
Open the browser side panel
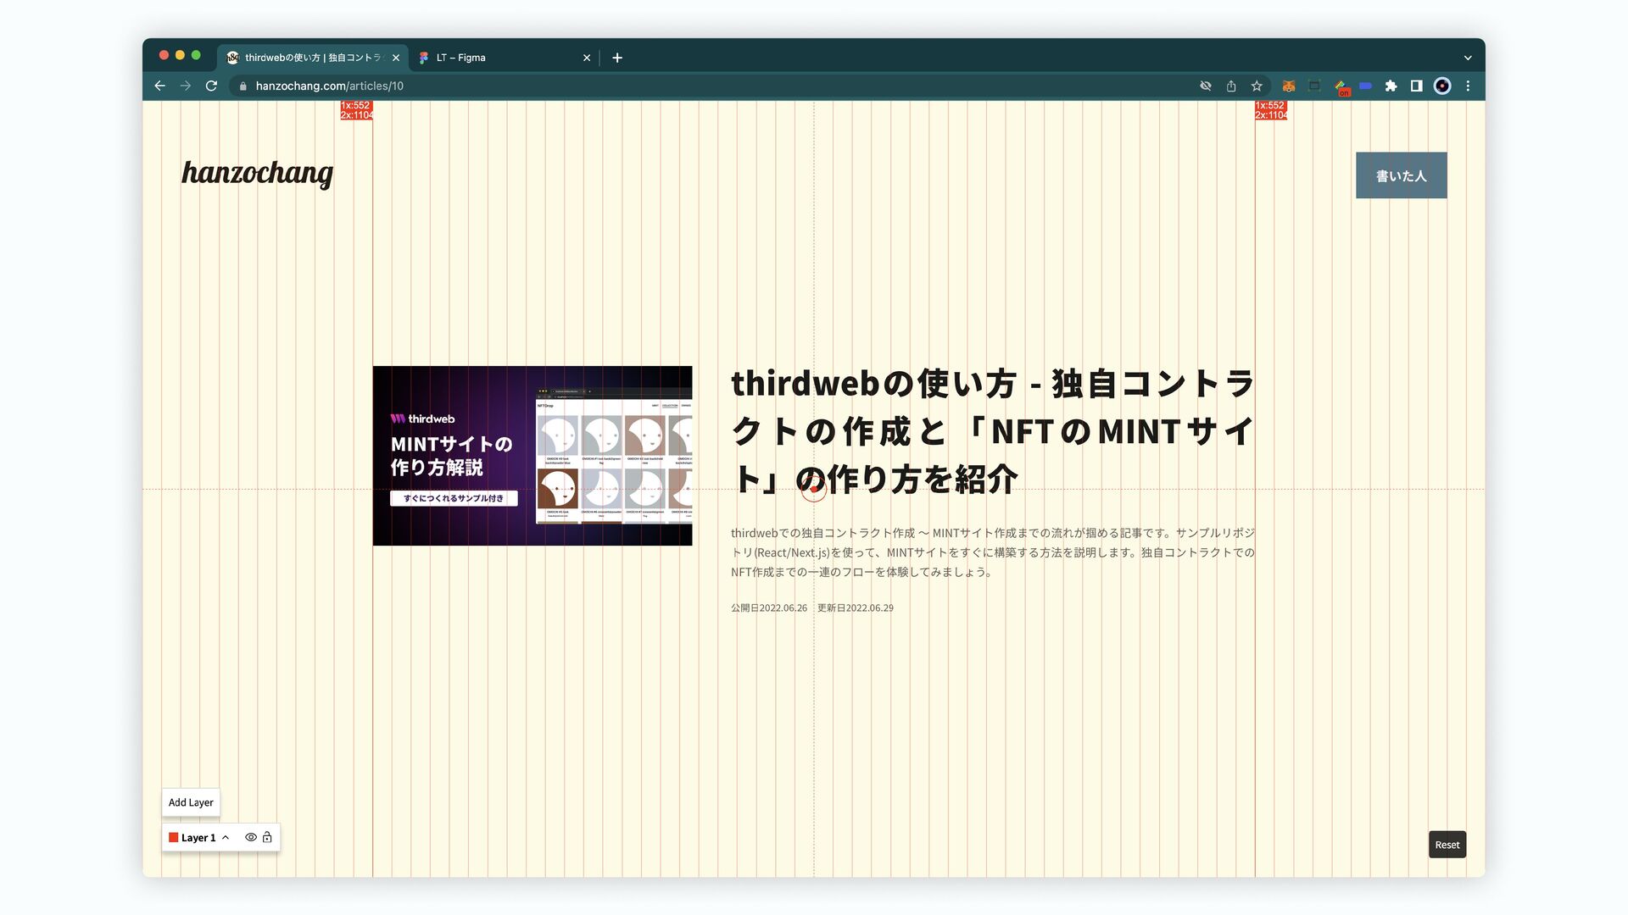pos(1416,86)
